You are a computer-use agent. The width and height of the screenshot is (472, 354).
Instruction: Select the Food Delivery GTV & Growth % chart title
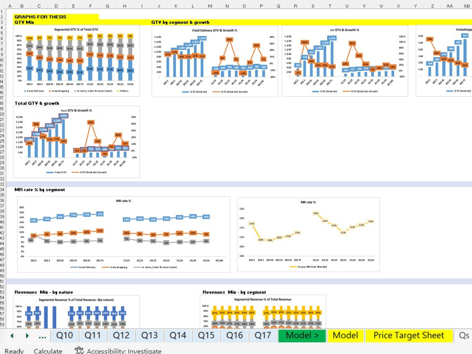215,30
